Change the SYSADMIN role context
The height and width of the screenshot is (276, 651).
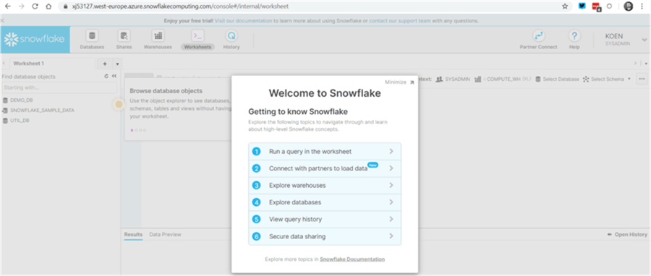[453, 79]
